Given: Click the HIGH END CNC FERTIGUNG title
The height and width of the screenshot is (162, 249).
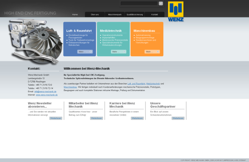Looking at the screenshot, I should pos(30,13).
